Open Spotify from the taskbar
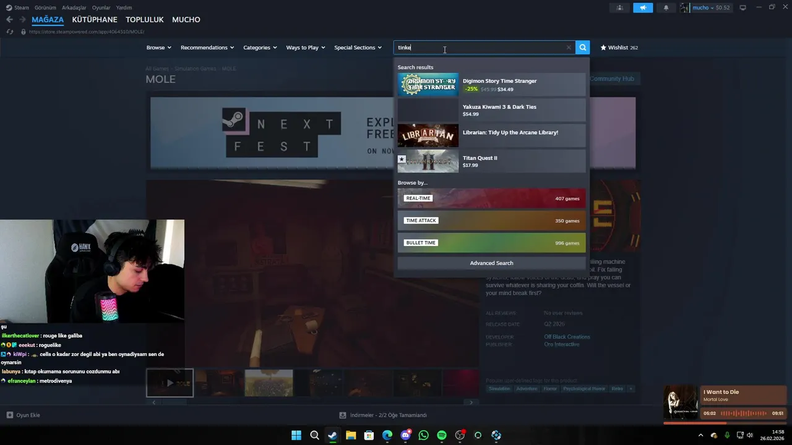Screen dimensions: 792x445 (442, 435)
